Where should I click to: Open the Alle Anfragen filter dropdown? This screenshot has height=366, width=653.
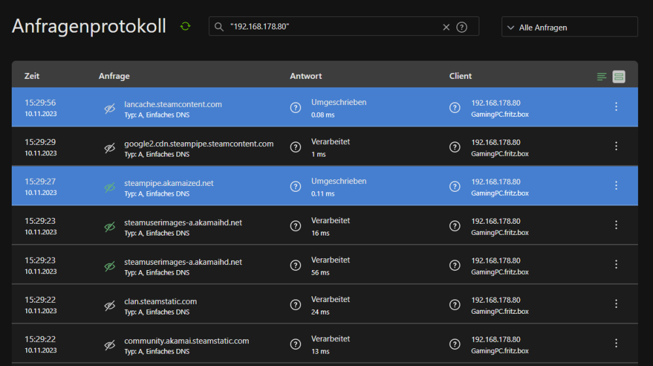pyautogui.click(x=569, y=27)
